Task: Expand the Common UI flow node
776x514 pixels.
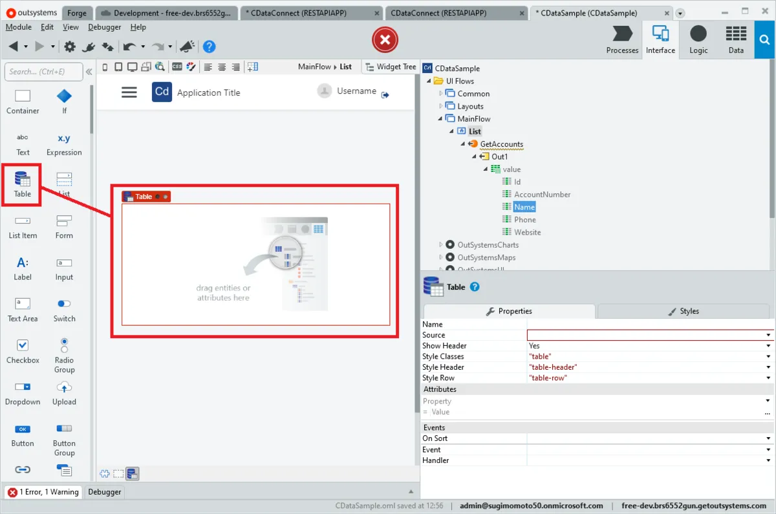Action: [x=442, y=94]
